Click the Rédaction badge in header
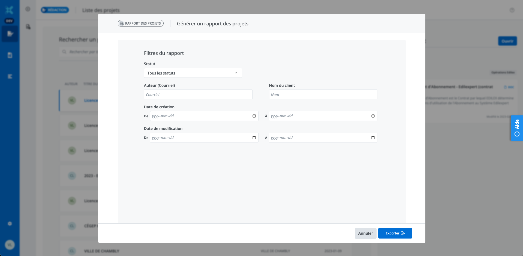The image size is (523, 256). point(55,10)
